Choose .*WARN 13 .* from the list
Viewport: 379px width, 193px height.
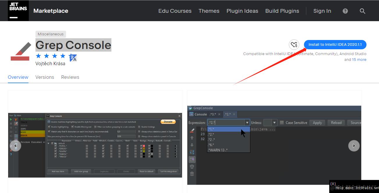(229, 150)
